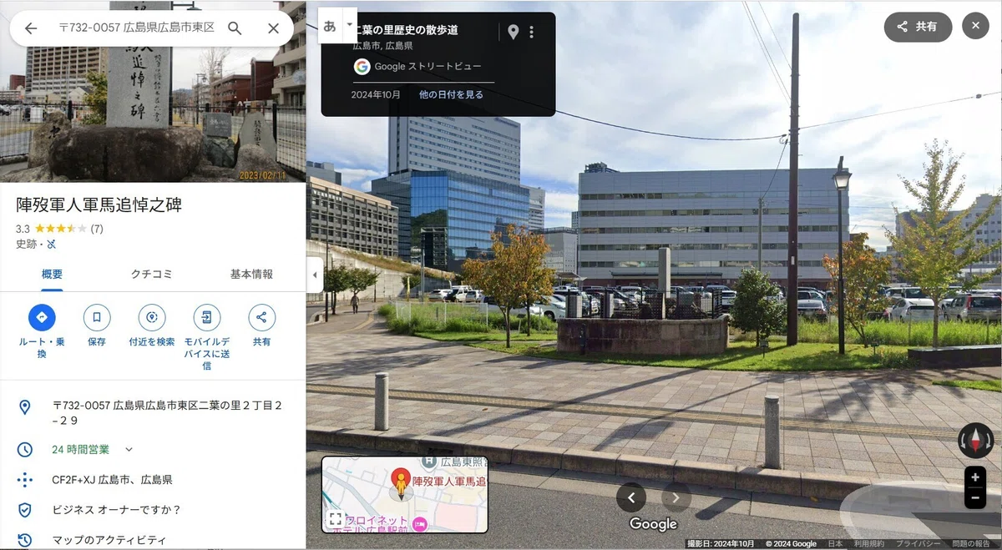Click 他の日付を見る link

[451, 95]
